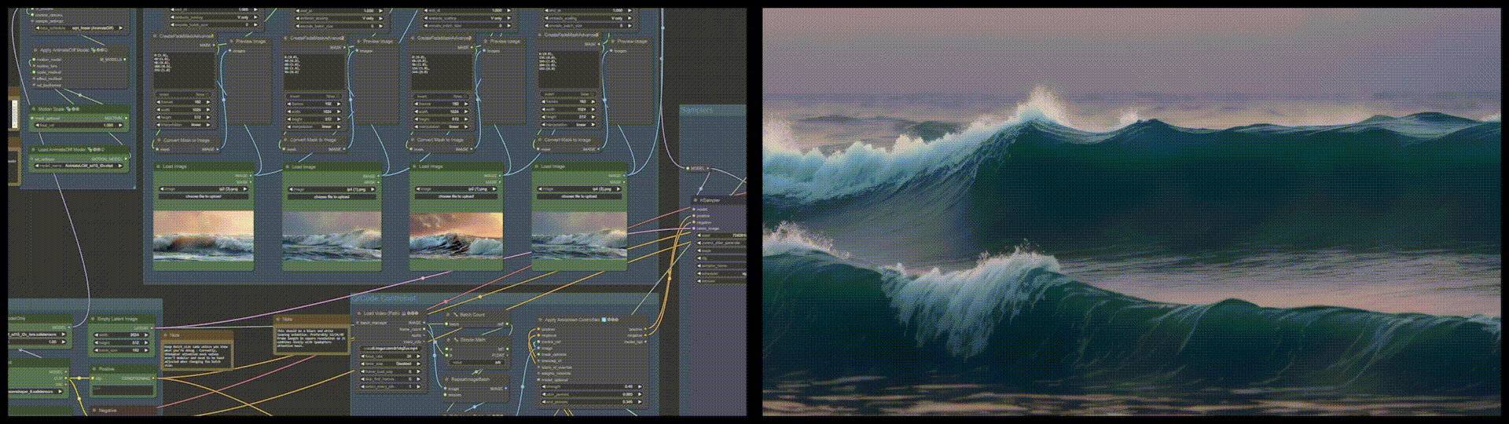This screenshot has height=424, width=1509.
Task: Collapse the Apply Advanced ControlNet node via title dot
Action: (x=540, y=320)
